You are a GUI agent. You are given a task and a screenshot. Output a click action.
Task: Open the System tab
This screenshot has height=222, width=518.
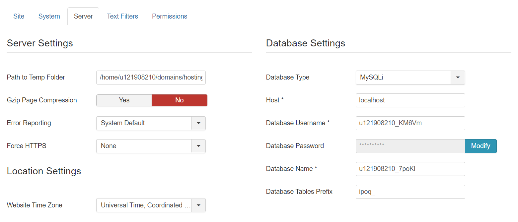point(49,16)
